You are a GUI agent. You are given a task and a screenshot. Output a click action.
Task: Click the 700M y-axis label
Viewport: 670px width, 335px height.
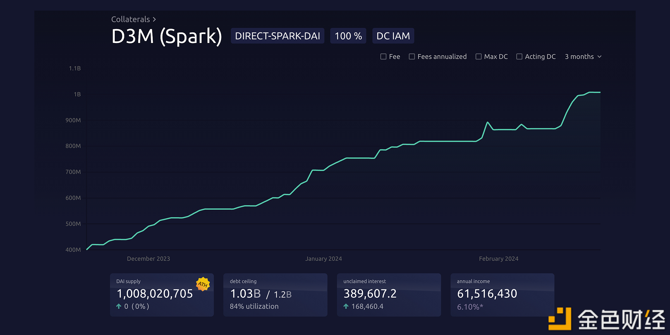point(73,172)
